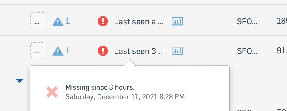Click the value starting with 91
Screen dimensions: 287x111
(282, 51)
